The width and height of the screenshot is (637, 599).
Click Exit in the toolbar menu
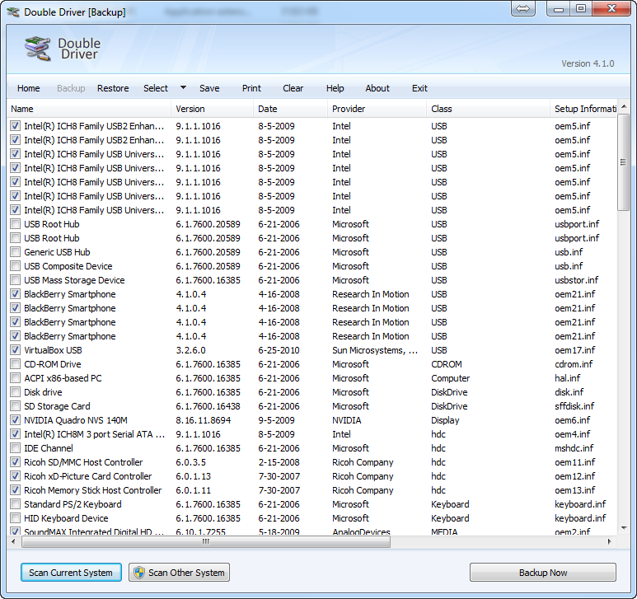point(419,88)
